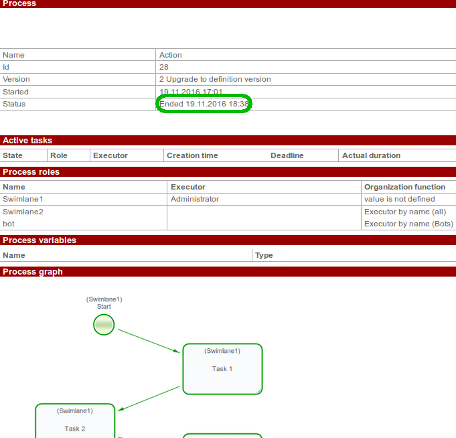The height and width of the screenshot is (438, 456).
Task: Click the Start node circle in graph
Action: 104,325
